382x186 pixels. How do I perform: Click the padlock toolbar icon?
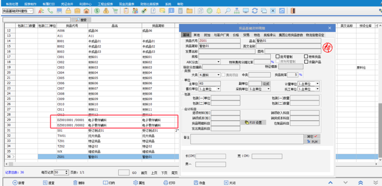(x=68, y=11)
